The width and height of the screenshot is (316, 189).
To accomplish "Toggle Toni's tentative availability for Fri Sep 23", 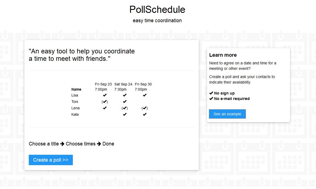I will pyautogui.click(x=104, y=101).
